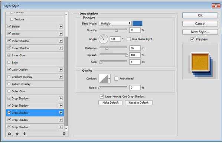Click the fx effects menu icon
Screen dimensions: 222x143
(x=10, y=134)
